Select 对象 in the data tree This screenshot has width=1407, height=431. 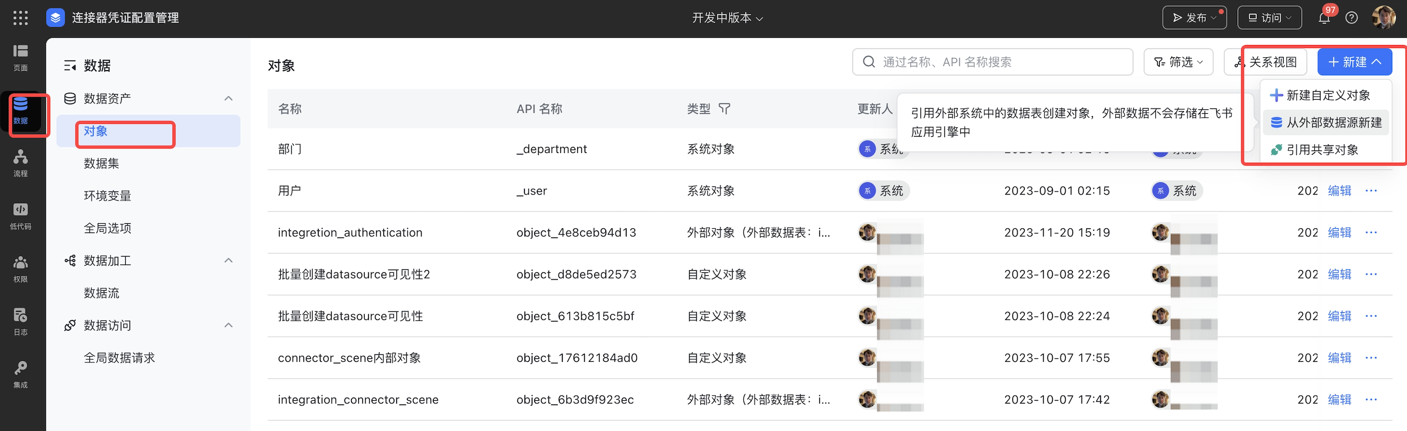tap(148, 131)
